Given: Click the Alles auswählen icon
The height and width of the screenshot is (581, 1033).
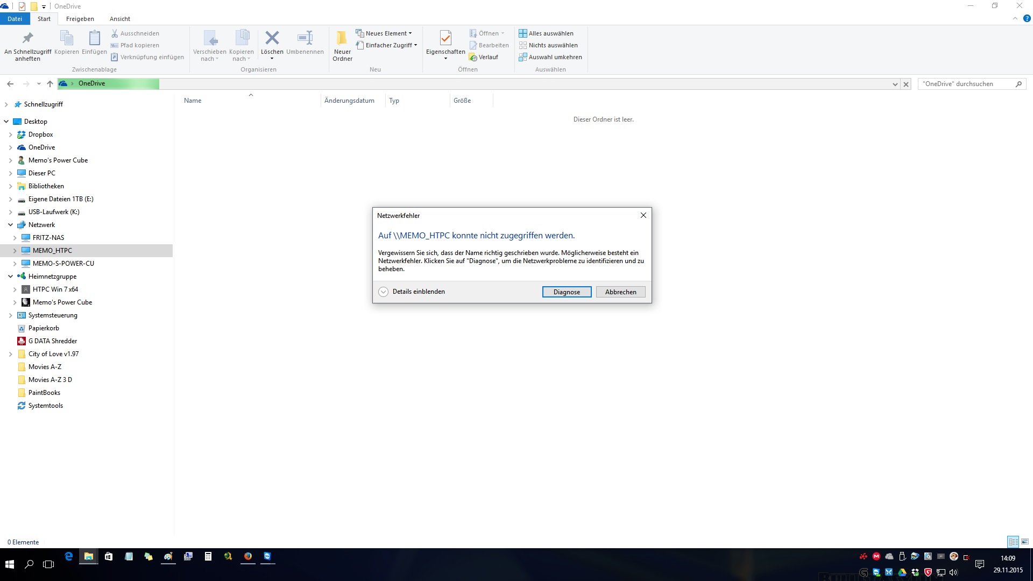Looking at the screenshot, I should [x=522, y=33].
